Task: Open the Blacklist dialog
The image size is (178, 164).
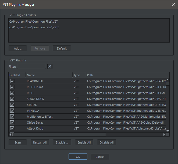Action: (x=62, y=142)
